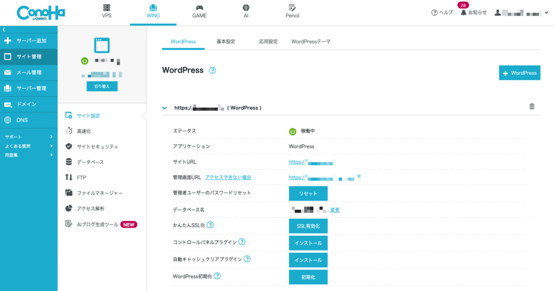Open the VPS service tab

click(107, 11)
